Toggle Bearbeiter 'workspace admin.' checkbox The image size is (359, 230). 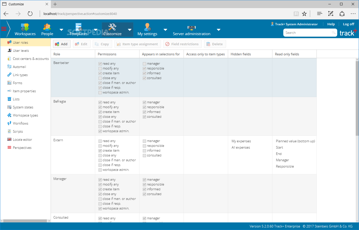[100, 93]
